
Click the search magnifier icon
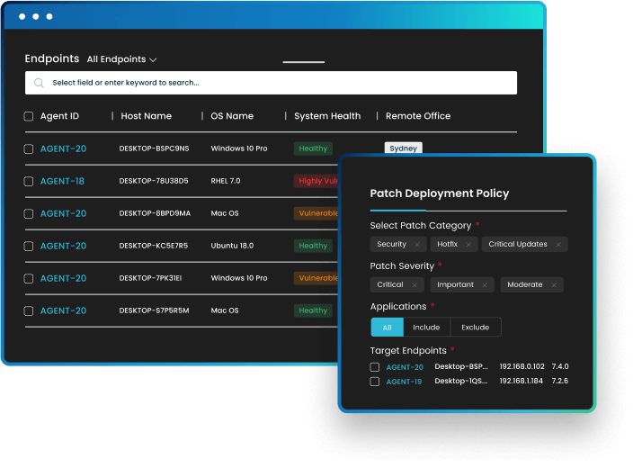[x=40, y=83]
